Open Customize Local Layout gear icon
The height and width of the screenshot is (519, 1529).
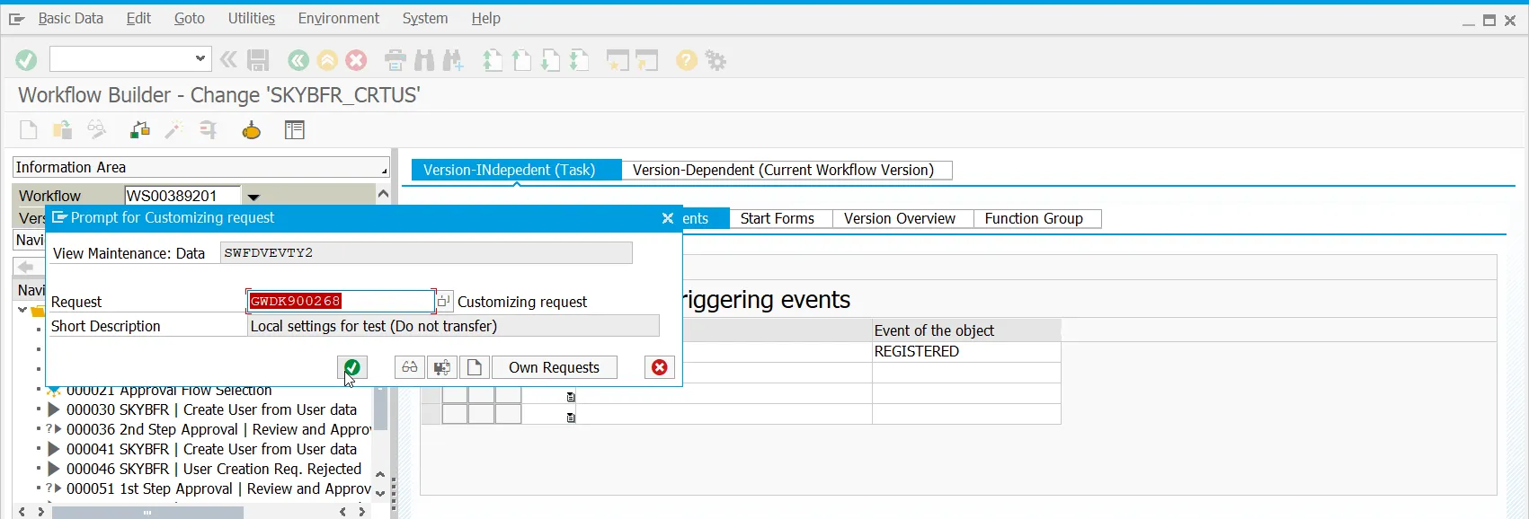pos(716,60)
